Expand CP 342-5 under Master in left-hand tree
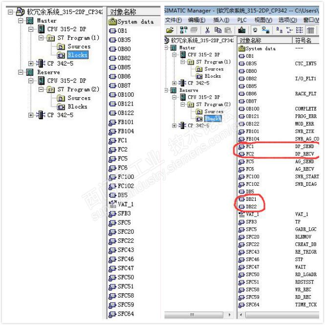Viewport: 325px width, 325px height. pyautogui.click(x=31, y=64)
